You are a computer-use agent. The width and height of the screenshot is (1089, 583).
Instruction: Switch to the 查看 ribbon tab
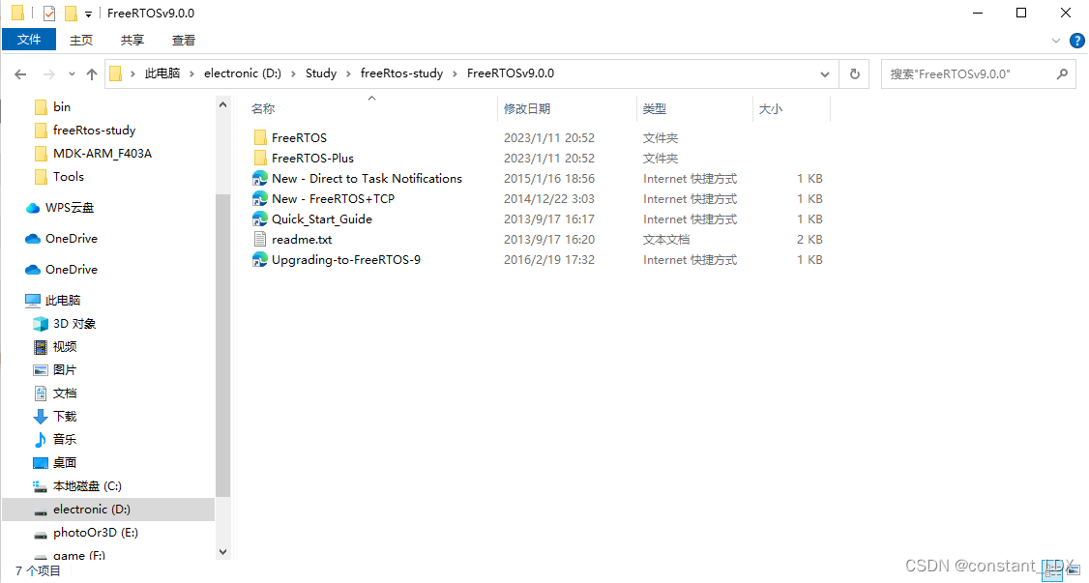(x=184, y=41)
